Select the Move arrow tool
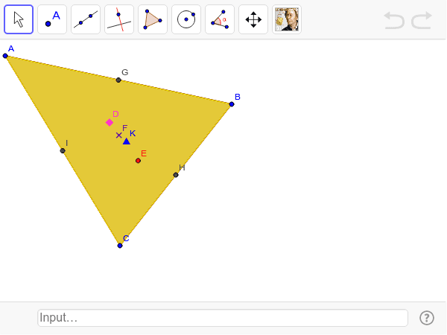The width and height of the screenshot is (447, 335). (x=19, y=19)
